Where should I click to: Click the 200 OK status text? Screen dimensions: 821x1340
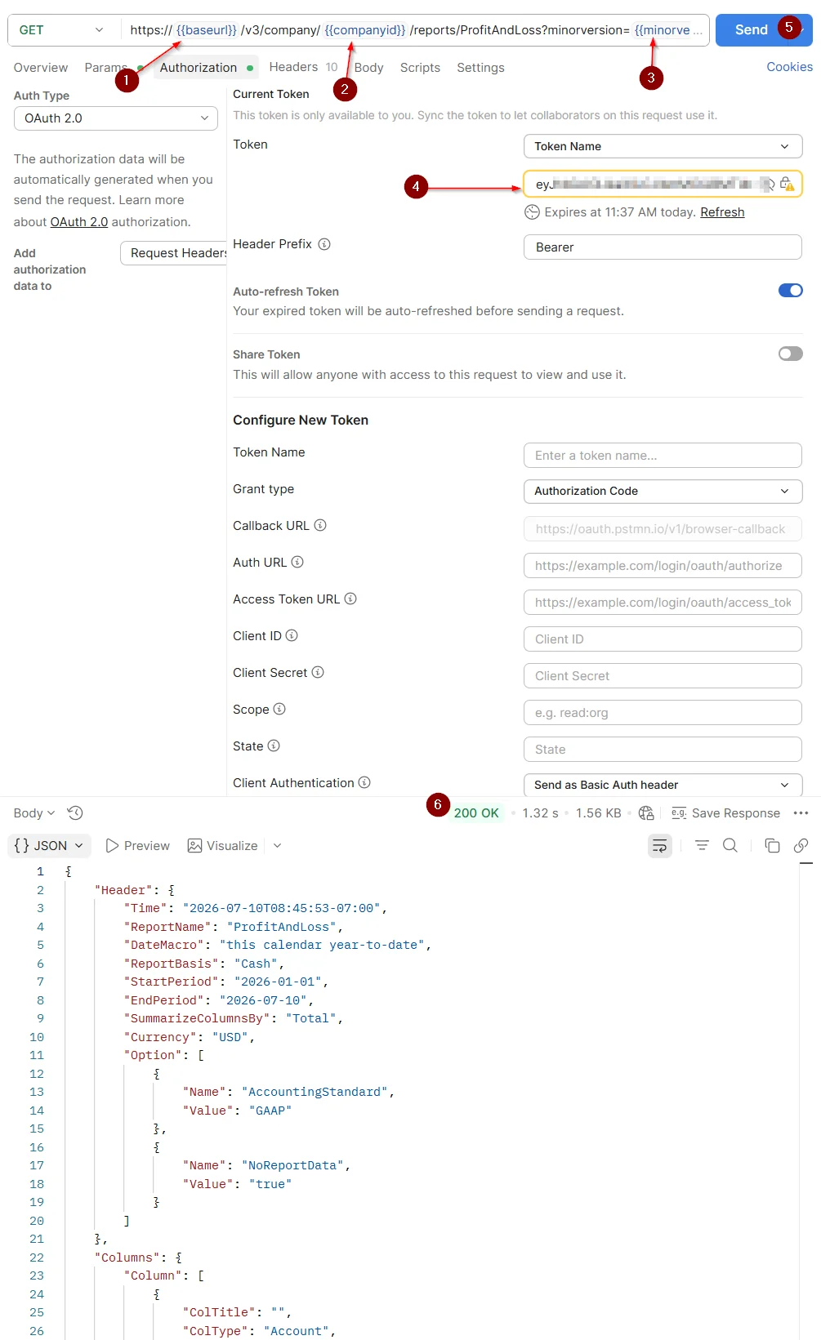coord(476,813)
